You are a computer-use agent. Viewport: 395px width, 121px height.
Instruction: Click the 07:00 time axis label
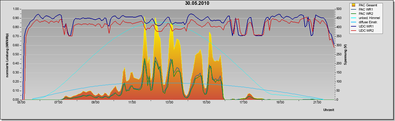[58, 102]
